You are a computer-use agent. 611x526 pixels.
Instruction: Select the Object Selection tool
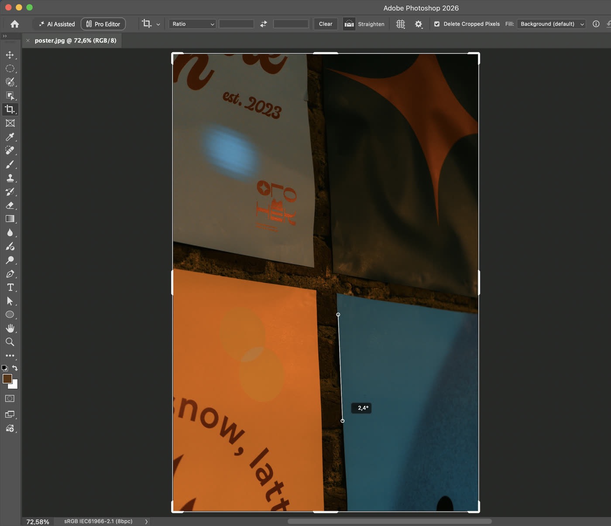pos(10,96)
